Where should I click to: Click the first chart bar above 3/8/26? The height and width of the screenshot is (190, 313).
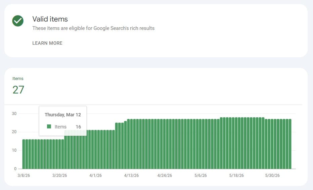[24, 154]
